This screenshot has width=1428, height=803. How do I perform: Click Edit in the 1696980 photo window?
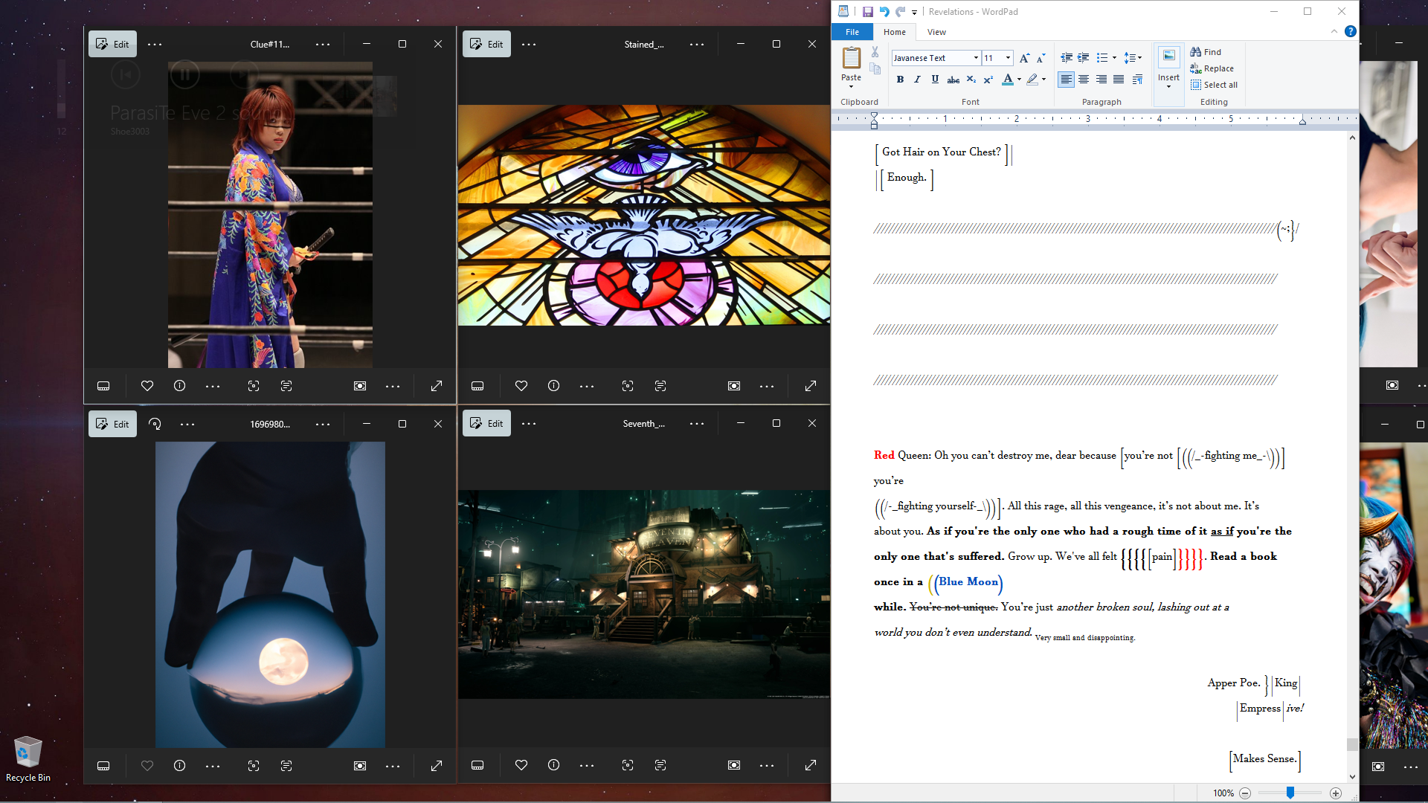[x=112, y=424]
